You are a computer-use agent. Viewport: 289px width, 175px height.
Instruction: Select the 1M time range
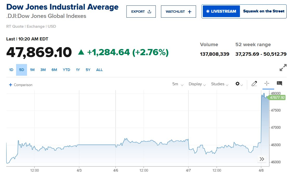point(32,70)
